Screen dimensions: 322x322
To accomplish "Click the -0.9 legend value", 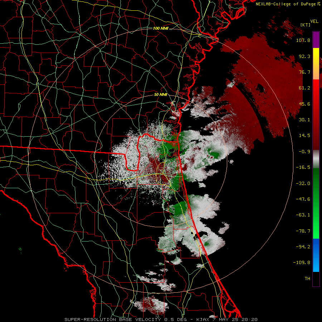I will tap(304, 152).
